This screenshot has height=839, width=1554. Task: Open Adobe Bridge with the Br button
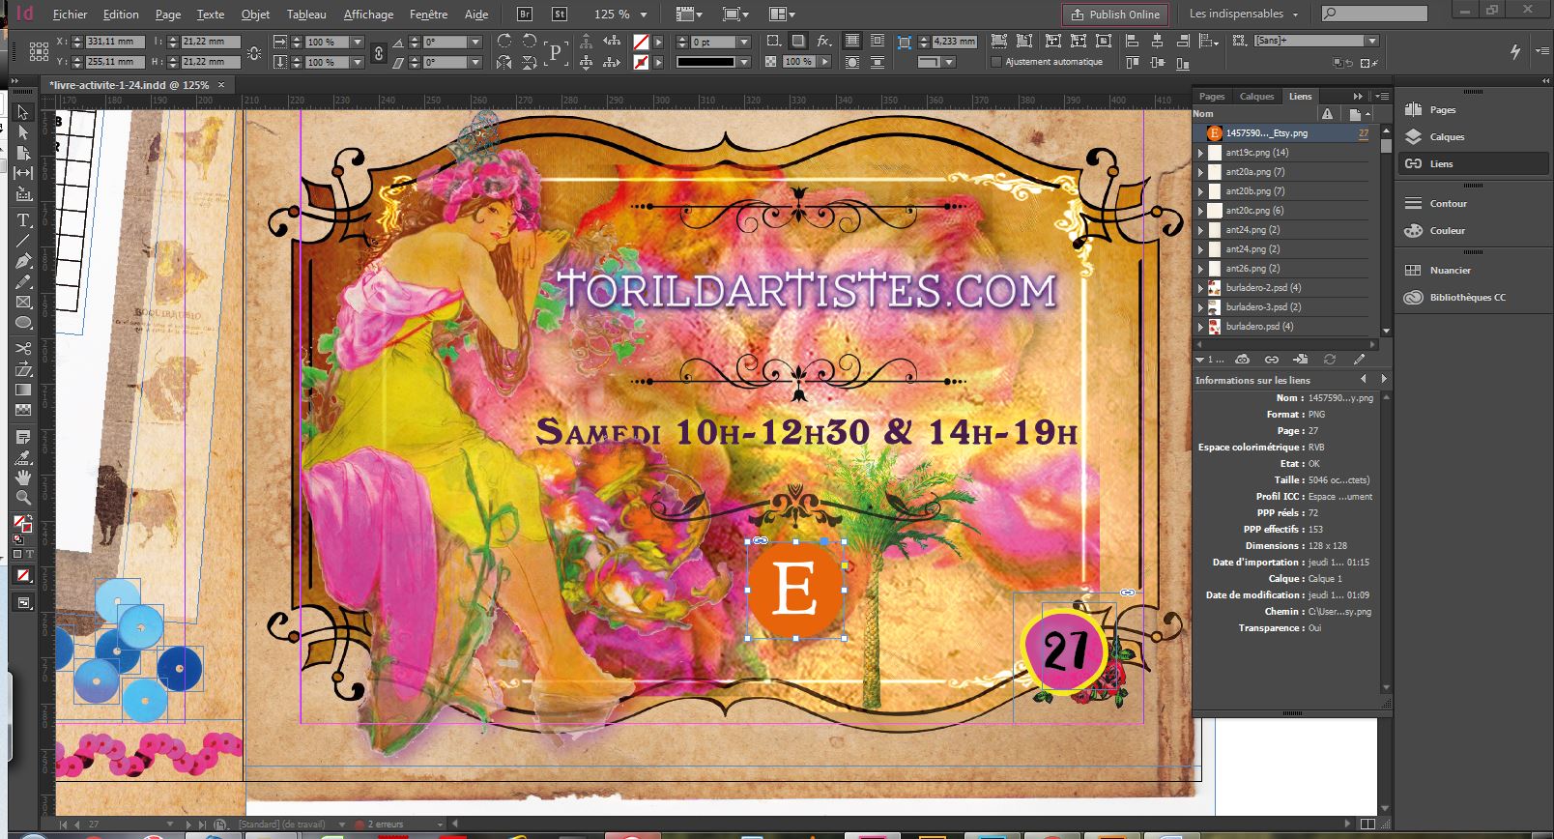click(x=525, y=14)
